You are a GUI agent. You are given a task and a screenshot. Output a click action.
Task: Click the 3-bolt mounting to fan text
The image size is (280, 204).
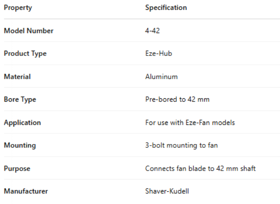pos(181,145)
